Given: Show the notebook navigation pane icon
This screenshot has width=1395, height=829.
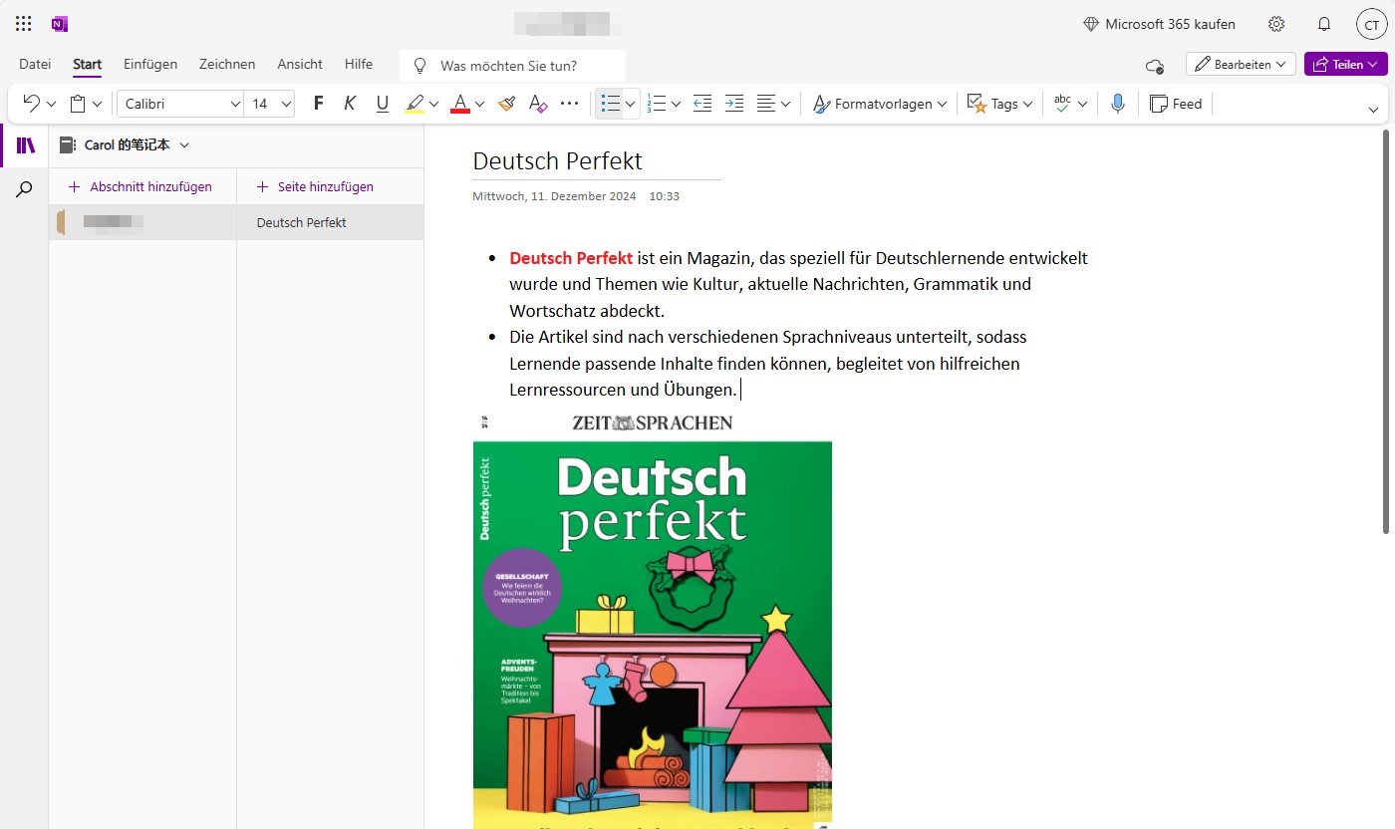Looking at the screenshot, I should pyautogui.click(x=26, y=145).
